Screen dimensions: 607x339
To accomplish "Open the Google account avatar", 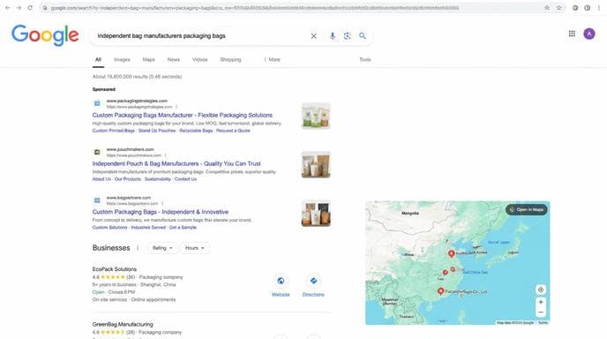I will [x=589, y=34].
